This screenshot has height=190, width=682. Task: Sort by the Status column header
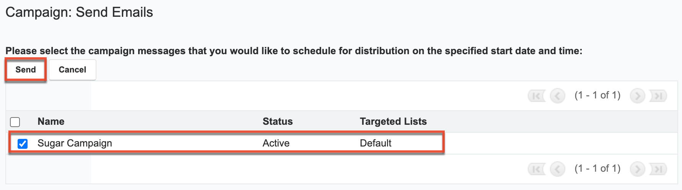tap(277, 121)
